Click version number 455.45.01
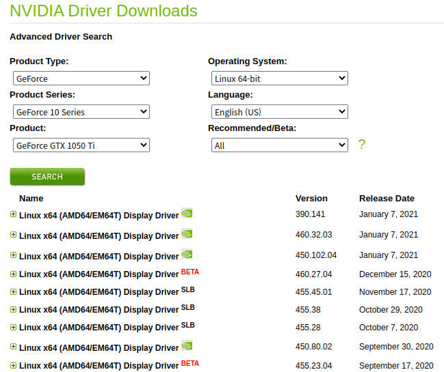 coord(314,291)
